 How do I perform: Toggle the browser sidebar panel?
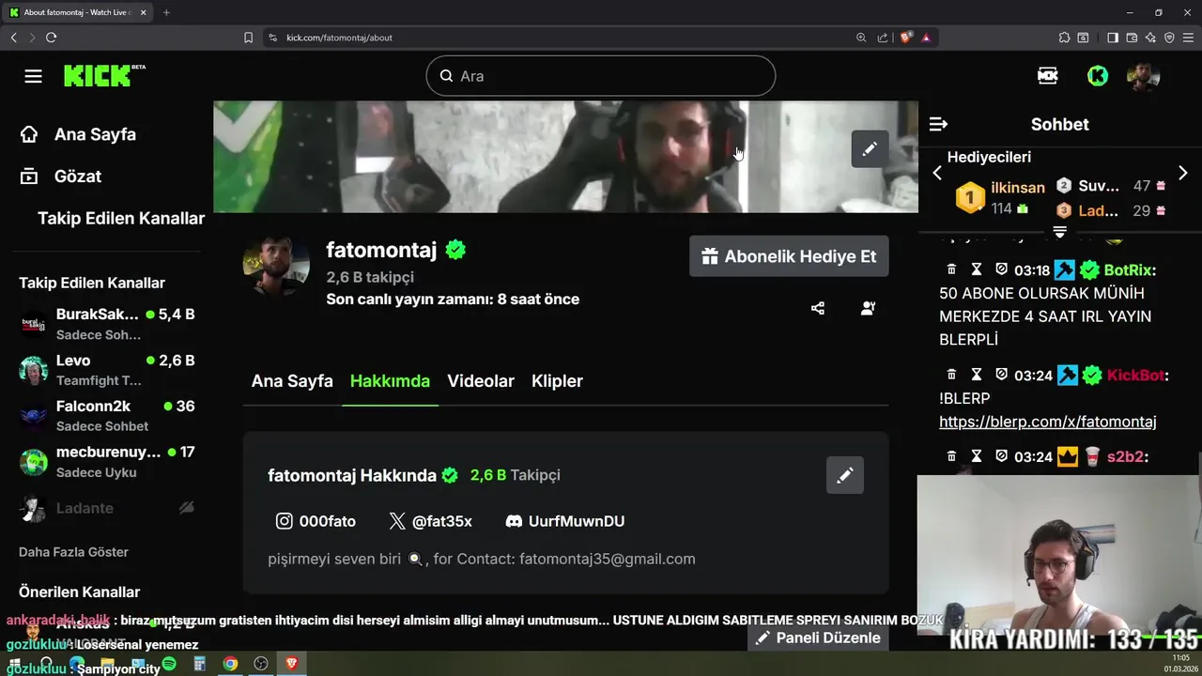pyautogui.click(x=1113, y=38)
